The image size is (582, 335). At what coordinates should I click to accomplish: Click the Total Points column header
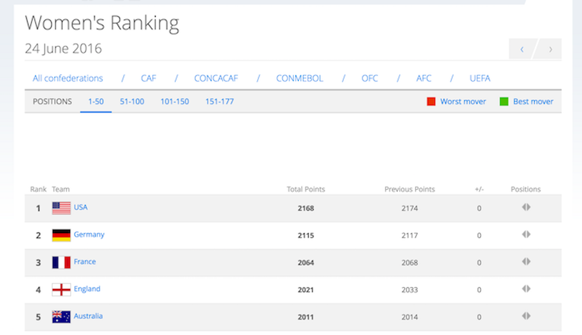(306, 189)
